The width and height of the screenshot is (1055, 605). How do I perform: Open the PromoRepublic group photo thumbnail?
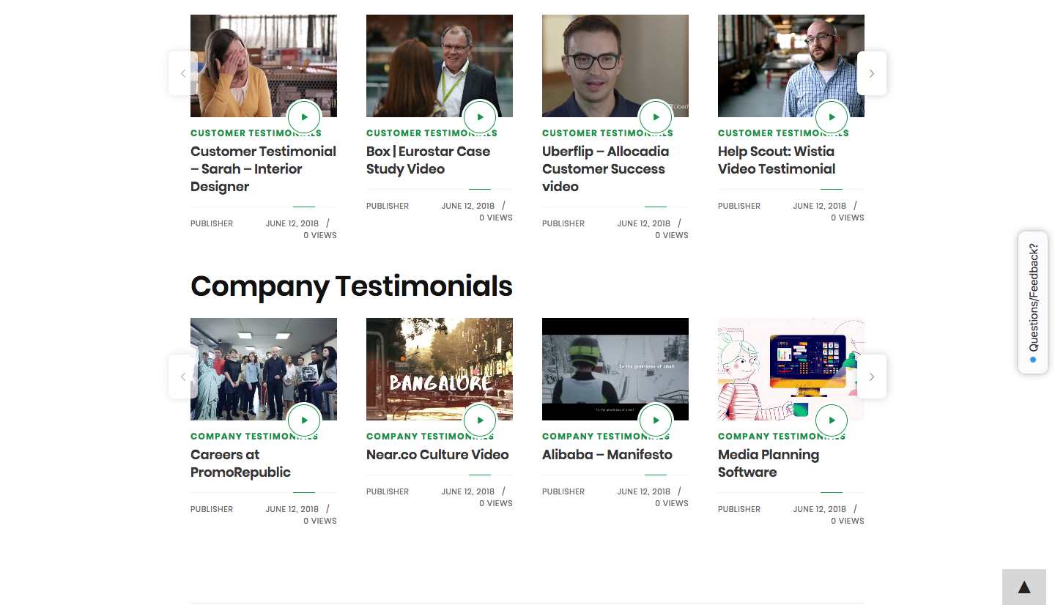click(264, 369)
